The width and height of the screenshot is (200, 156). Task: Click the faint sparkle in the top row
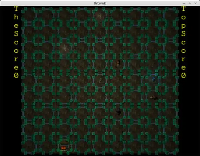(100, 15)
